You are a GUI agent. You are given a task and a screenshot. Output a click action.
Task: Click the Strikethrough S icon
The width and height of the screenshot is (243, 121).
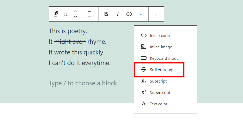coord(144,70)
